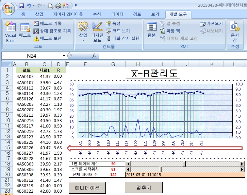This screenshot has width=247, height=195.
Task: Select cell with value 3.63
Action: (x=58, y=148)
